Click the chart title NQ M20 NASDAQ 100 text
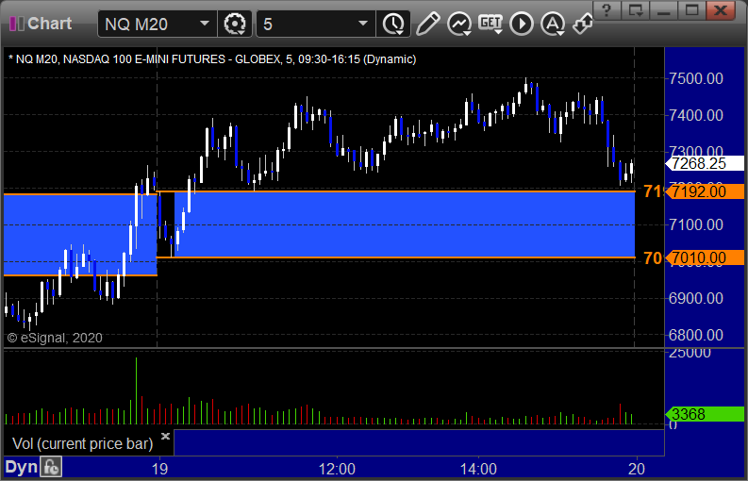 point(212,59)
